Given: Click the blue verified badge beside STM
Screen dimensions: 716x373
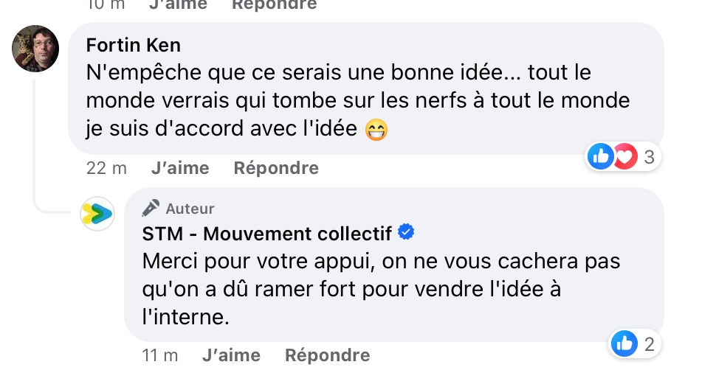Looking at the screenshot, I should pos(406,232).
